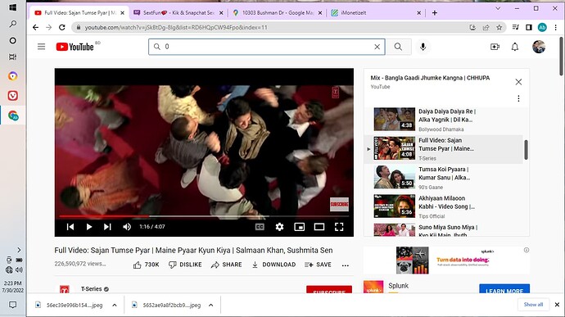This screenshot has height=317, width=565.
Task: Switch to the iMonetizeIt tab
Action: [376, 12]
